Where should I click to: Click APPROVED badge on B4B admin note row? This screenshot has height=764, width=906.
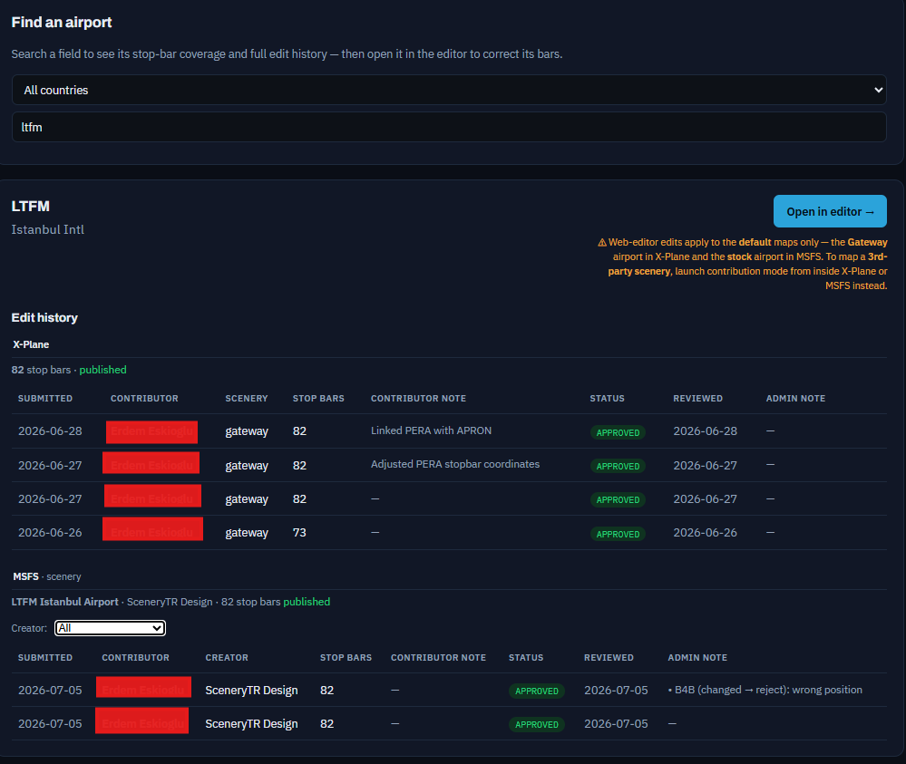[x=537, y=691]
